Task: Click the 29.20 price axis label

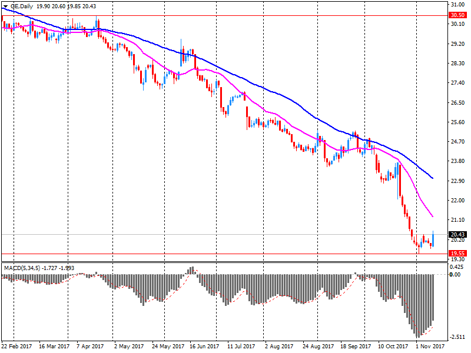Action: pyautogui.click(x=458, y=44)
